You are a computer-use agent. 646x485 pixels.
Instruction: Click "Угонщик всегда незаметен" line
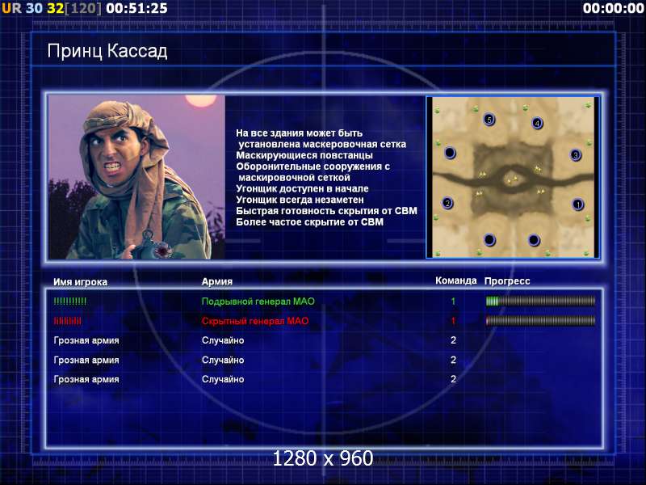click(300, 200)
